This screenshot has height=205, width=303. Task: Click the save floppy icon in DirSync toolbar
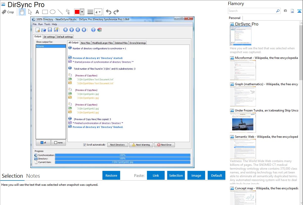click(x=50, y=30)
